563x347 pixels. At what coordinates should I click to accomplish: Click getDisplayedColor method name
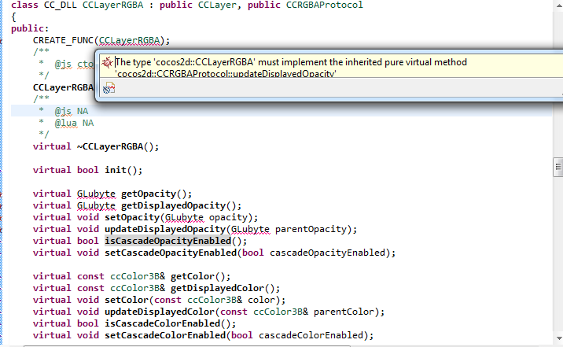coord(218,288)
